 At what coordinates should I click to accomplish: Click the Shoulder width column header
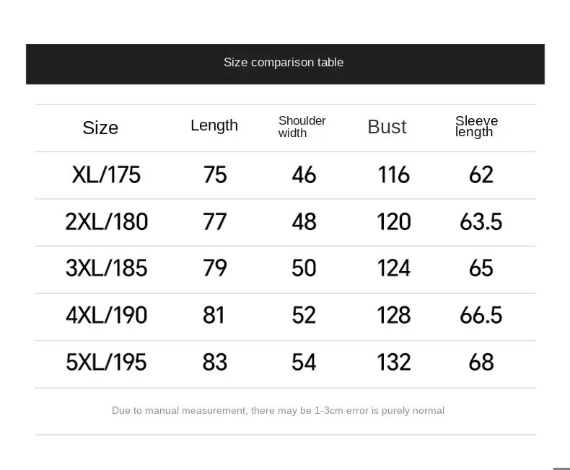coord(302,127)
